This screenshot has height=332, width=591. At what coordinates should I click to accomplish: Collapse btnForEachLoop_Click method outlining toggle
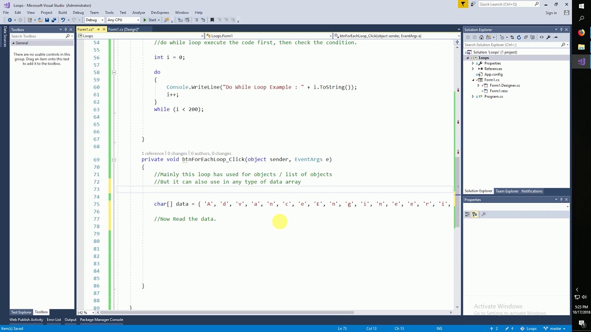coord(114,160)
